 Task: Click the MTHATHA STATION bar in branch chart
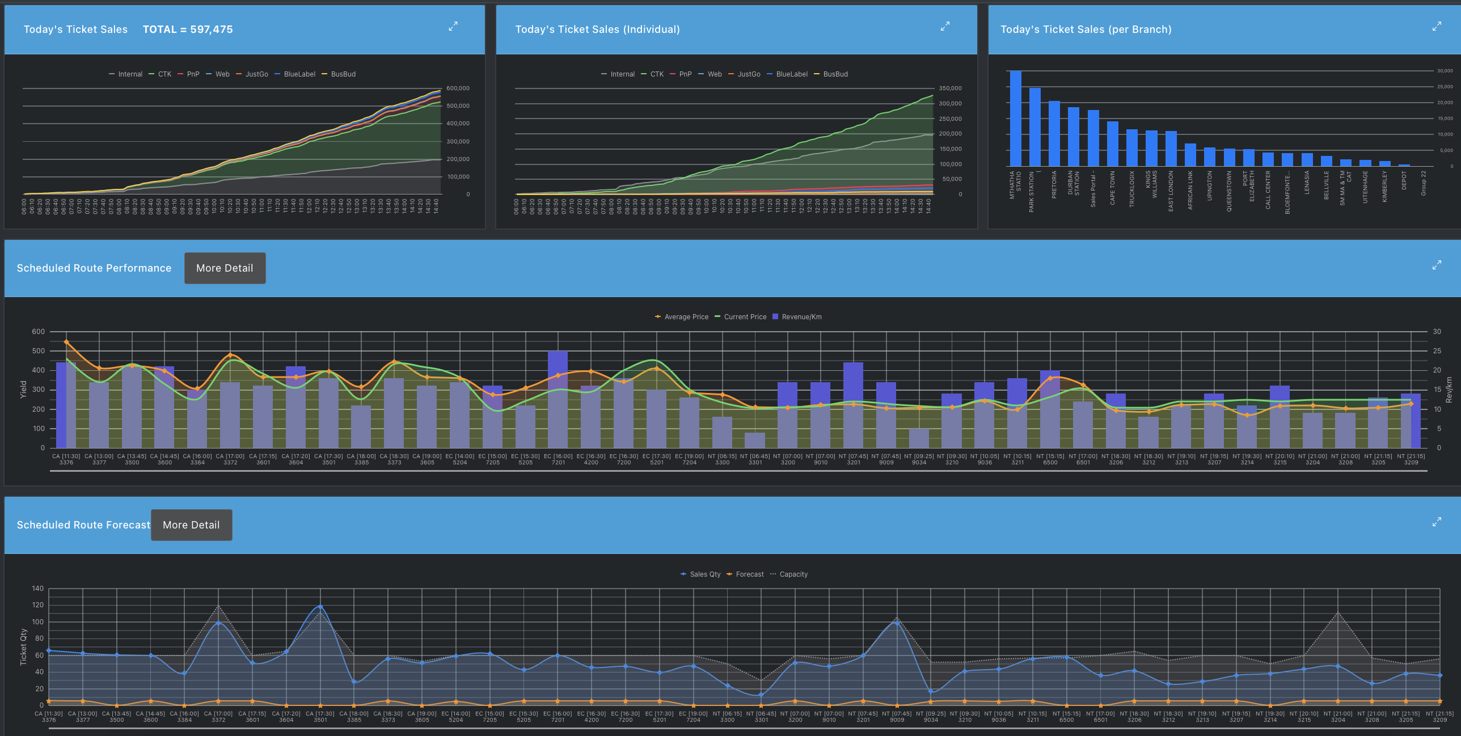click(x=1015, y=119)
